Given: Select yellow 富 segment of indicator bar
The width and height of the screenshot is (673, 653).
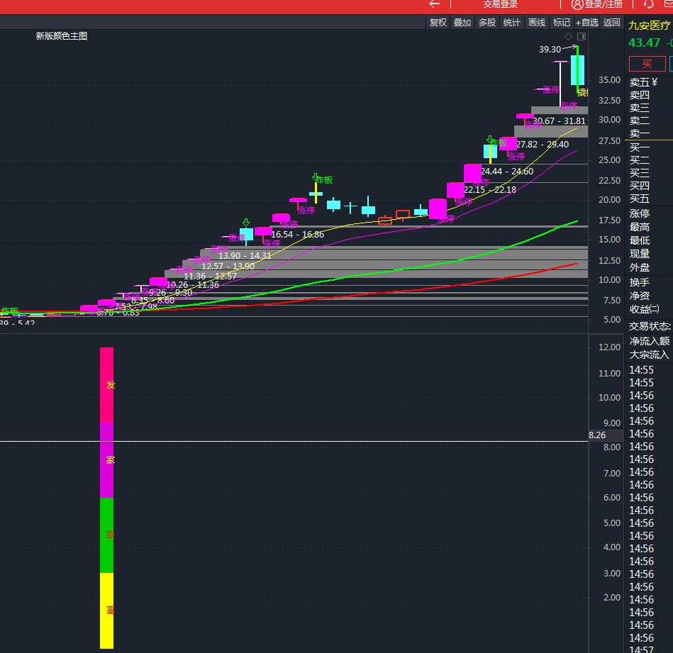Looking at the screenshot, I should (x=107, y=610).
